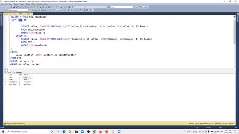Switch output to Results to File

pos(75,10)
